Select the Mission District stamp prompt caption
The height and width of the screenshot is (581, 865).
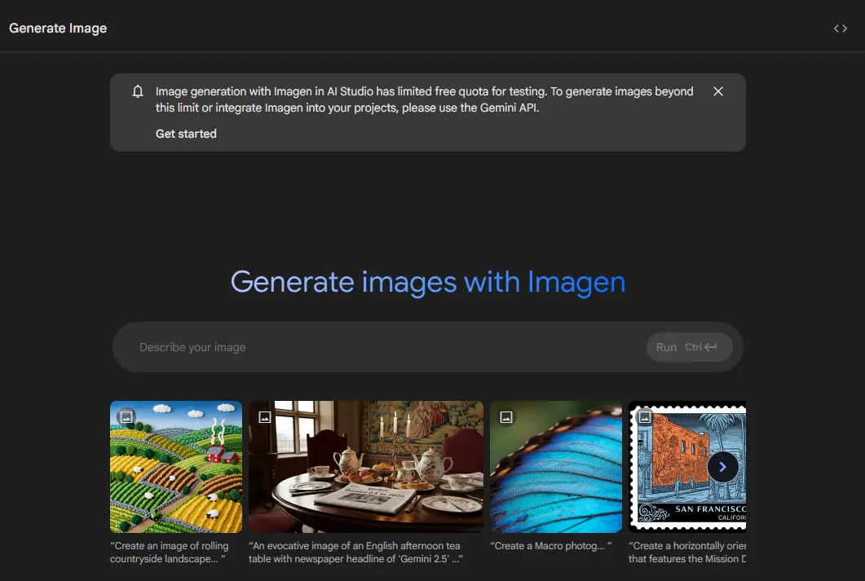[x=687, y=552]
